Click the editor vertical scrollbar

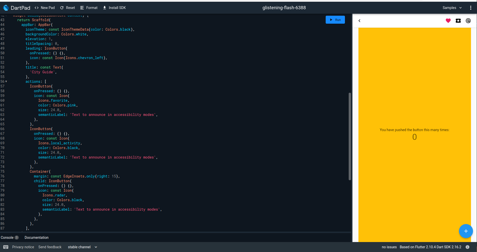[350, 136]
